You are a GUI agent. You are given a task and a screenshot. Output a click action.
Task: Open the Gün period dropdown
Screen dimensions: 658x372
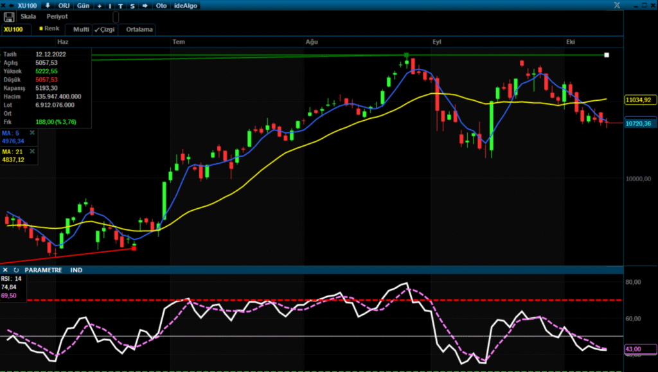(x=84, y=5)
